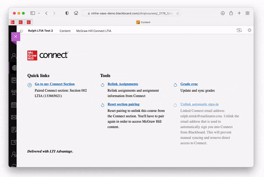This screenshot has height=177, width=264.
Task: Open the browser home page icon
Action: [76, 13]
